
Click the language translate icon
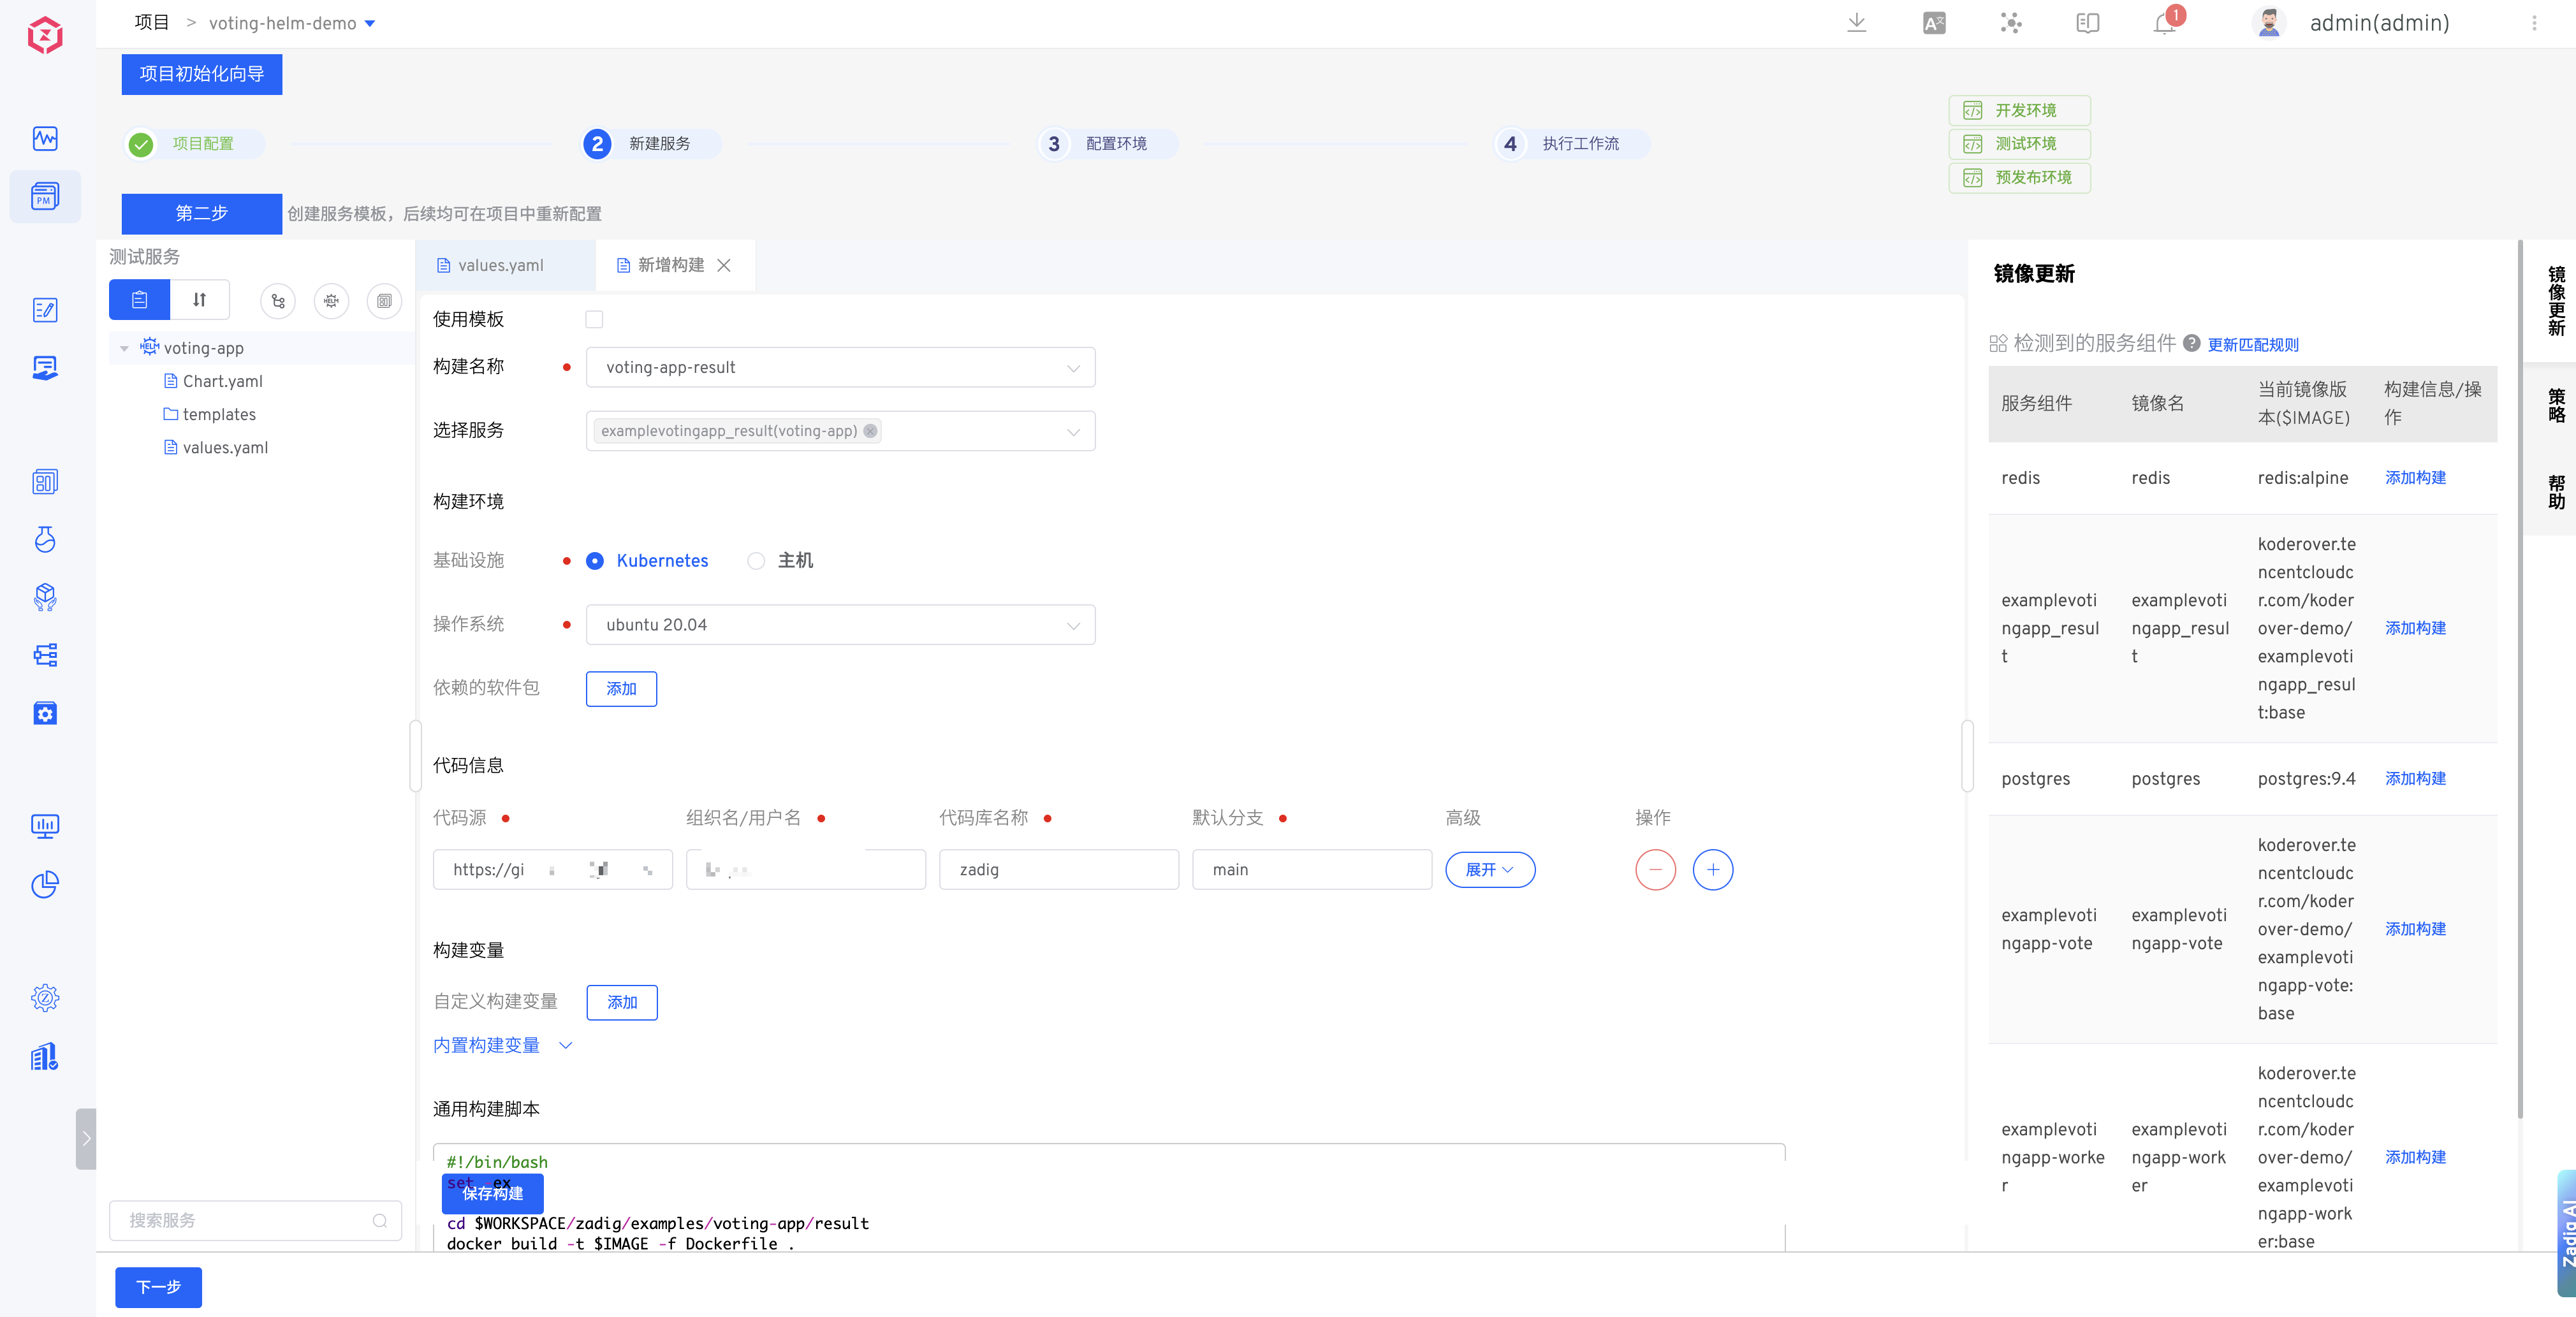(x=1934, y=23)
